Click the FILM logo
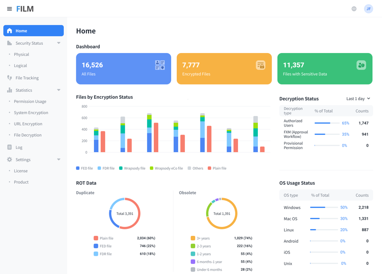Screen dimensions: 382x274 pyautogui.click(x=25, y=9)
